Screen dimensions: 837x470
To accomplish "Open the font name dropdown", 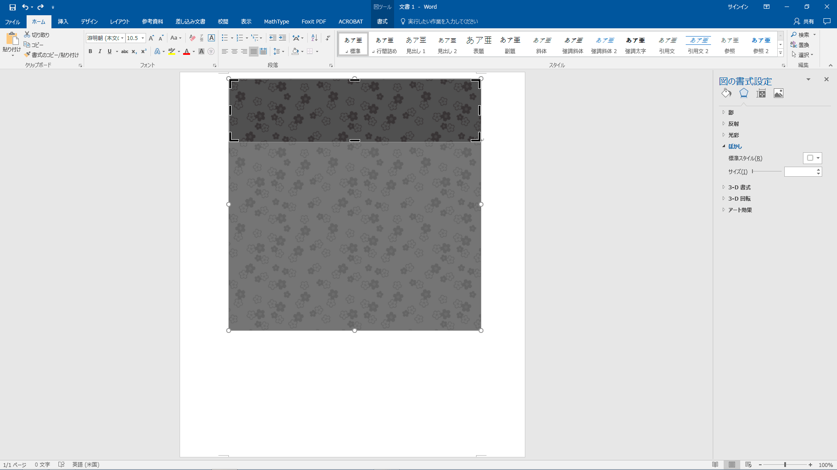I will point(122,38).
